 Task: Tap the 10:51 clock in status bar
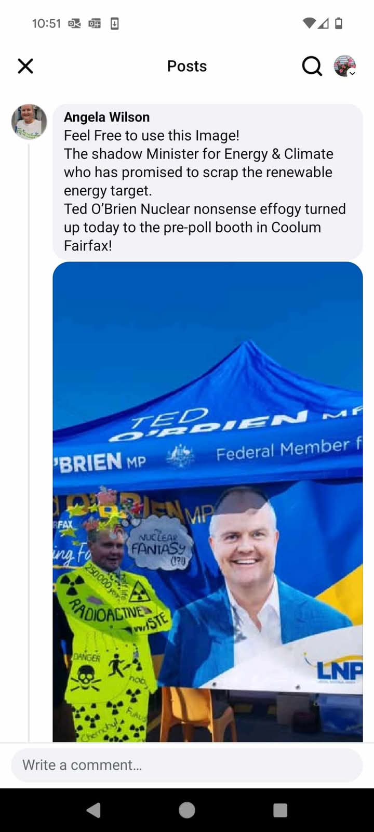tap(46, 23)
